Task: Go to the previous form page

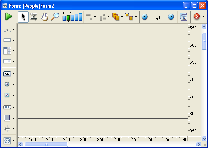Action: pos(145,17)
